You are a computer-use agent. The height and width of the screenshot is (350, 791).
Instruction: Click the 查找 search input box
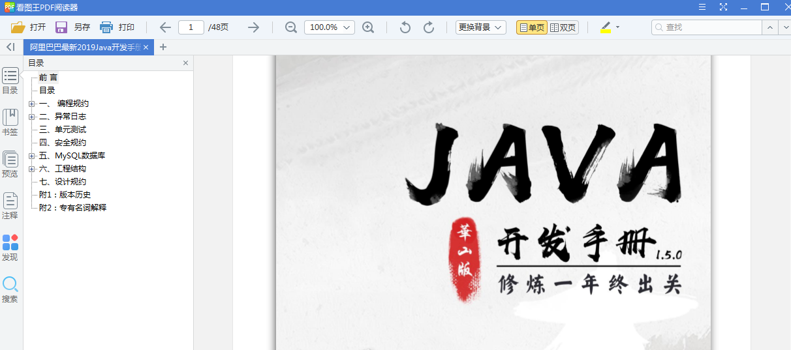tap(707, 27)
